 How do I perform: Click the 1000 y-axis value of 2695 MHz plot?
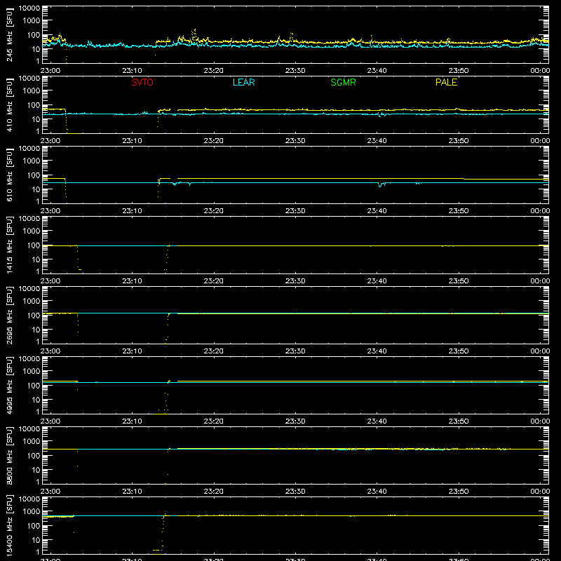click(32, 302)
